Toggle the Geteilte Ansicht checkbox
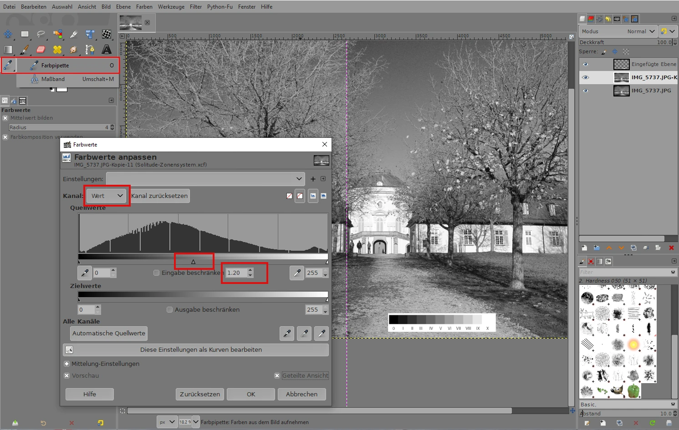Image resolution: width=679 pixels, height=430 pixels. 277,376
